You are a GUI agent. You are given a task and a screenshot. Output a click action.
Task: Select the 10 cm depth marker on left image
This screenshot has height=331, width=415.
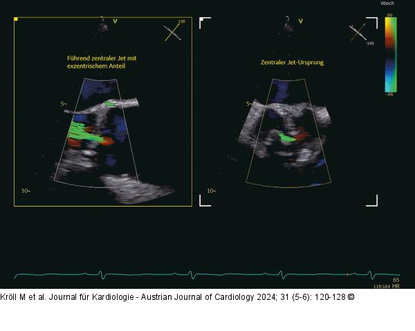[25, 189]
